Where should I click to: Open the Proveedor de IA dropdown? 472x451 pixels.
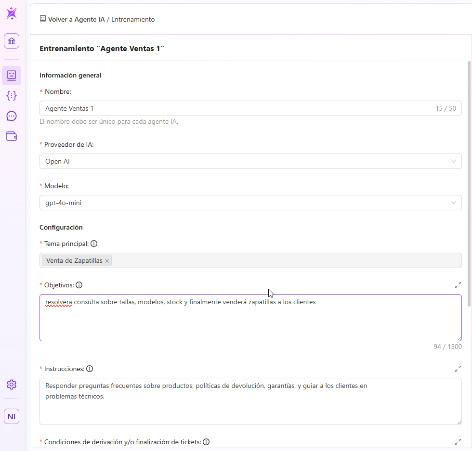(250, 161)
